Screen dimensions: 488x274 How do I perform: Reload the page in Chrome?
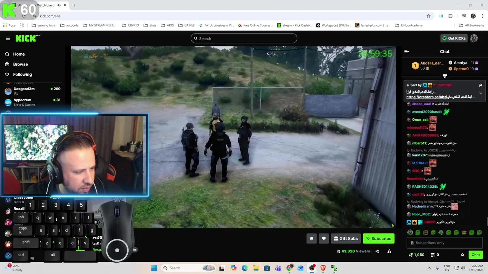[x=24, y=16]
